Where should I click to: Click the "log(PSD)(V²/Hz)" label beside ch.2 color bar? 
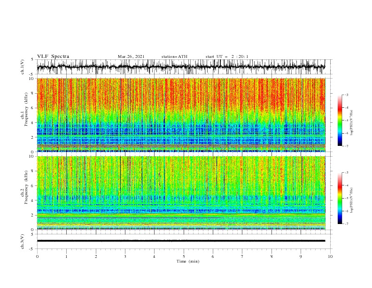coord(352,200)
